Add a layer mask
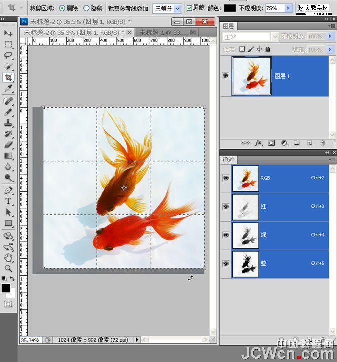337x362 pixels. tap(271, 143)
